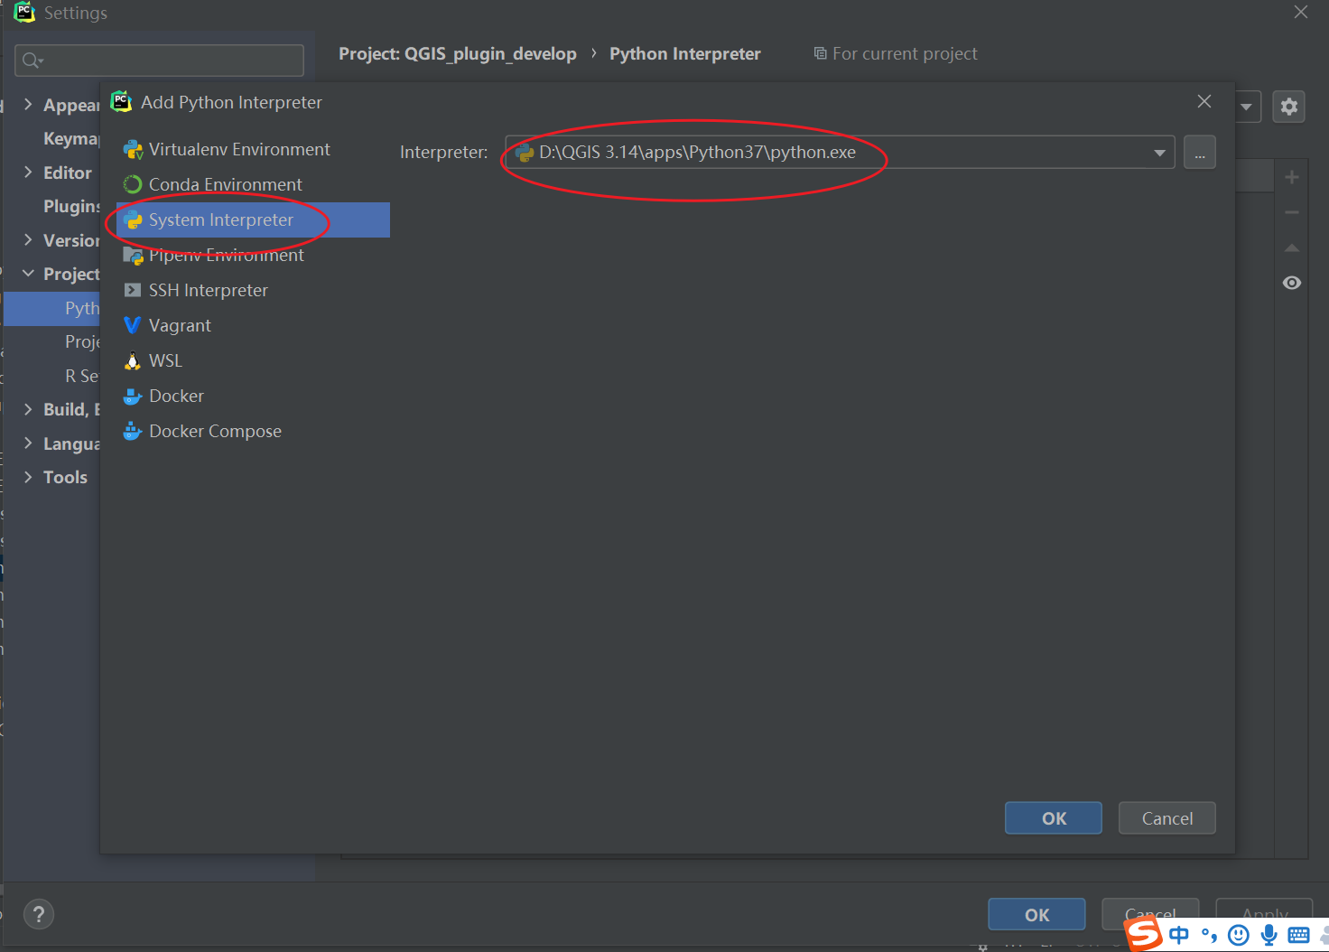The width and height of the screenshot is (1329, 952).
Task: Click the WSL penguin icon
Action: (x=133, y=361)
